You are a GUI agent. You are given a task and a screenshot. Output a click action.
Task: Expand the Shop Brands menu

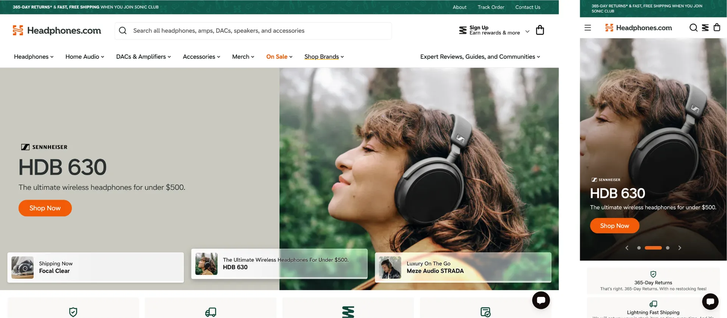click(x=324, y=57)
